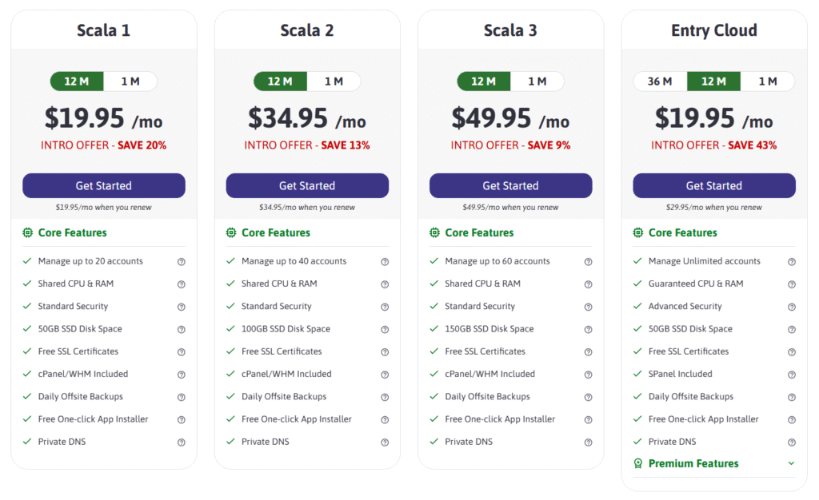This screenshot has width=819, height=500.
Task: Open the tooltip for Manage up to 20 accounts
Action: point(182,261)
